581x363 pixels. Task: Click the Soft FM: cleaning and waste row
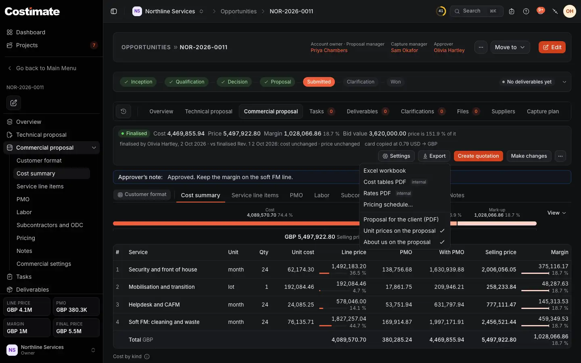pos(342,322)
